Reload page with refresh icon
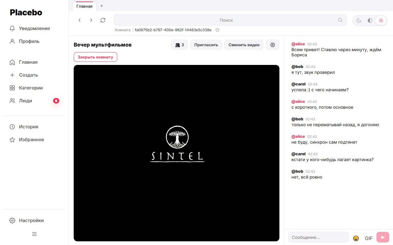Screen dimensions: 393x245 click(103, 20)
